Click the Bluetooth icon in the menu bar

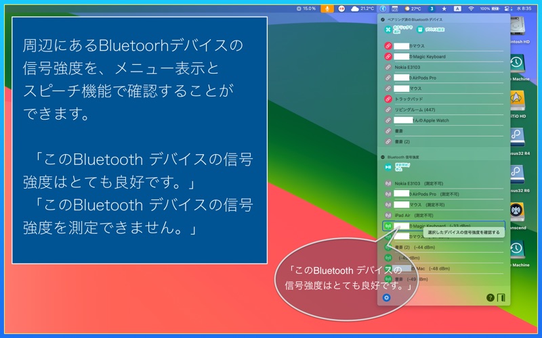tap(383, 9)
